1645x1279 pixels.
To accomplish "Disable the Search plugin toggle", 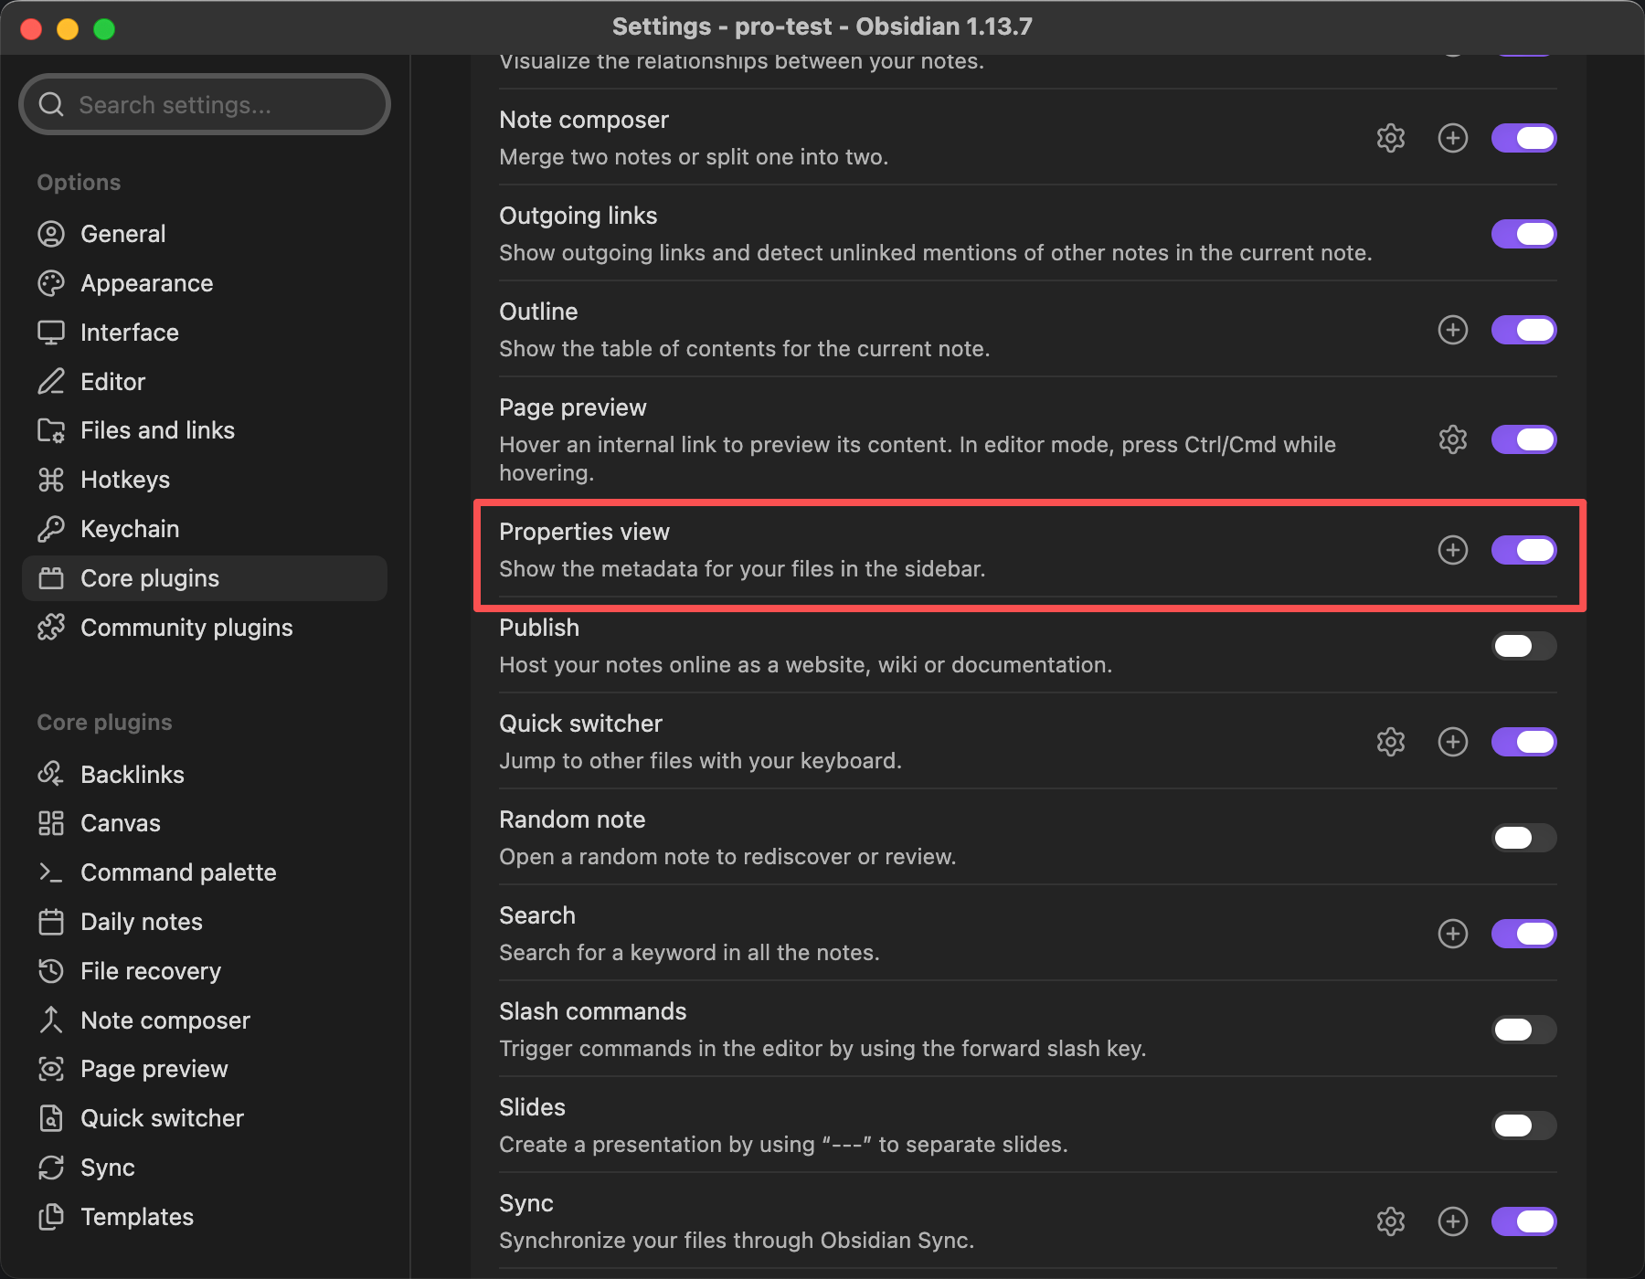I will [1523, 934].
